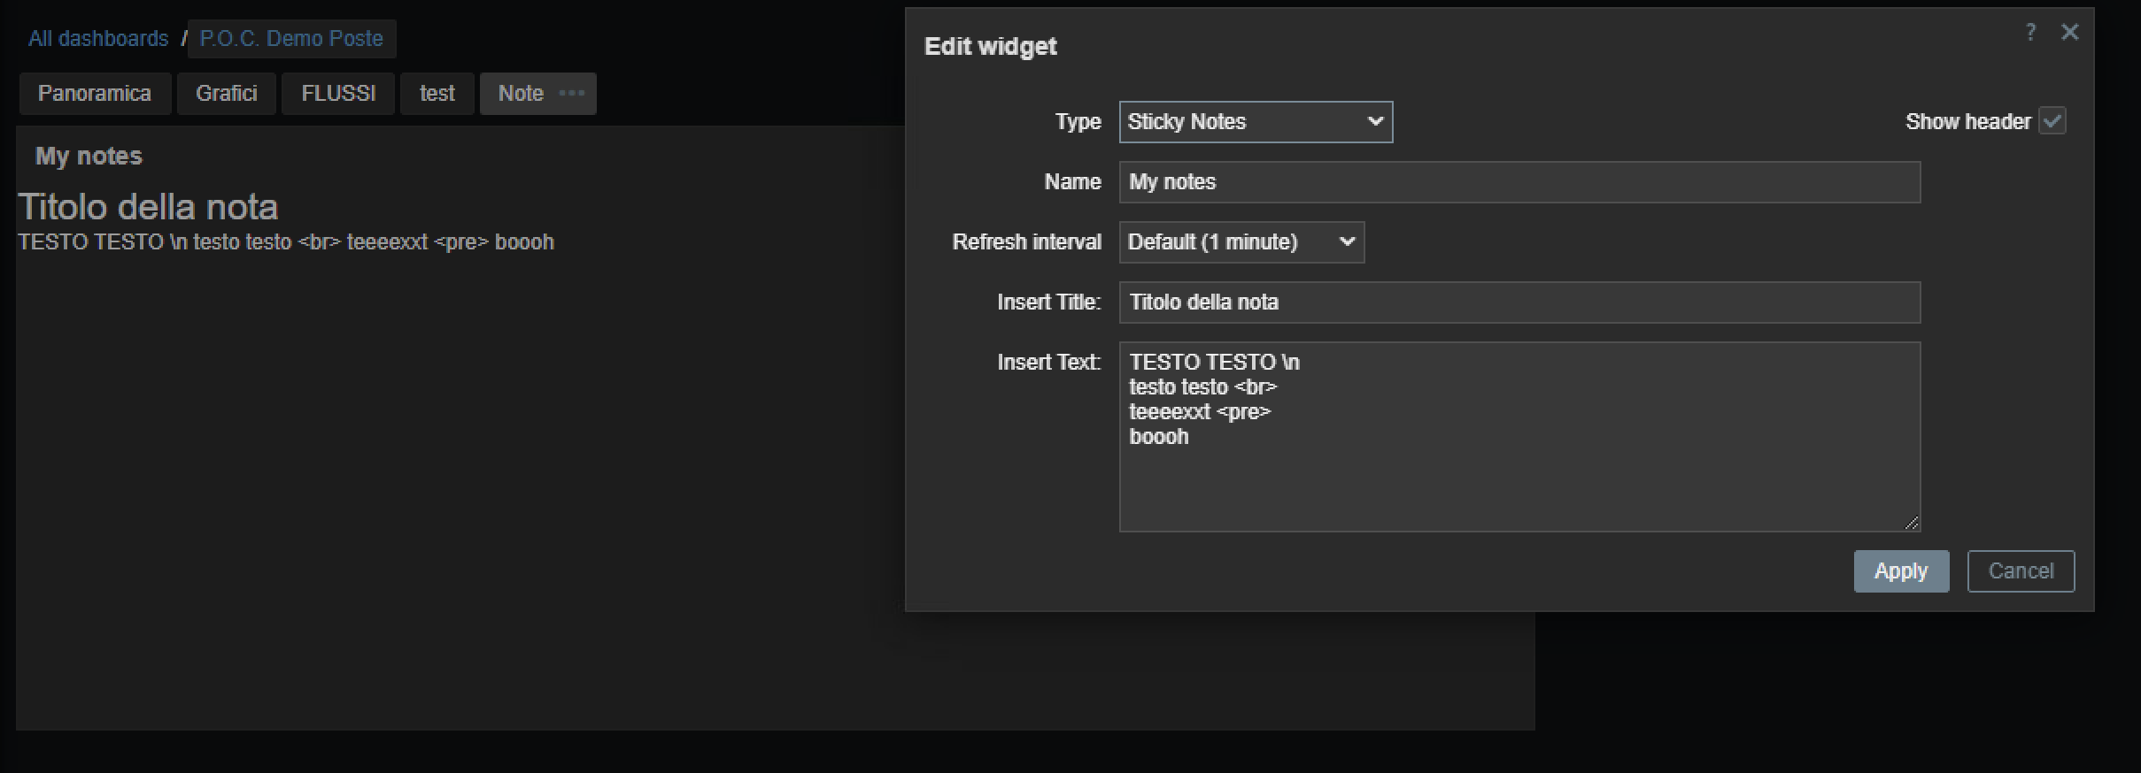Click the Cancel button
The image size is (2141, 773).
coord(2021,571)
